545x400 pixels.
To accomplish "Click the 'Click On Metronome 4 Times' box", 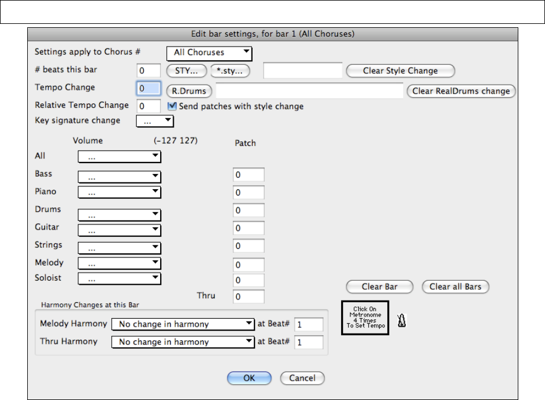I will click(x=365, y=318).
